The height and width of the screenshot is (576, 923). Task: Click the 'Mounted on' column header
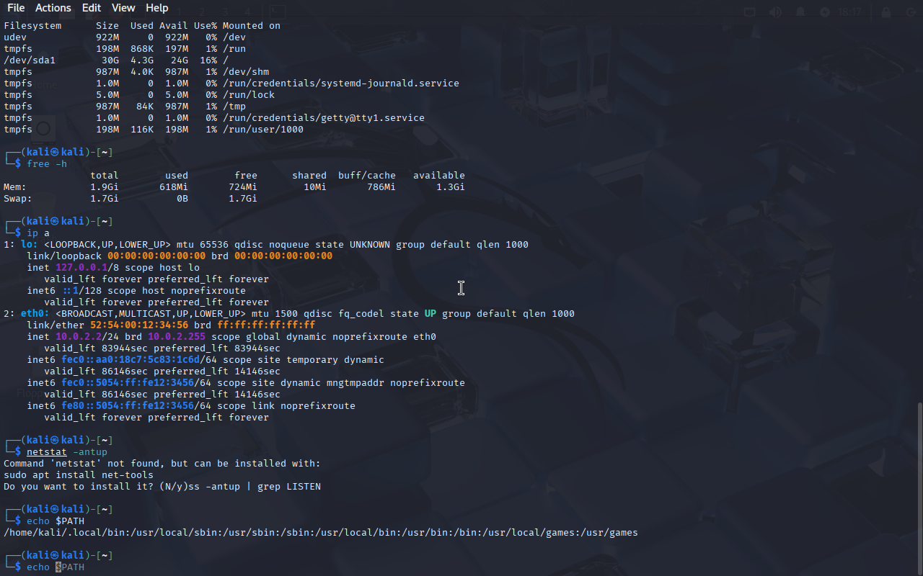252,26
